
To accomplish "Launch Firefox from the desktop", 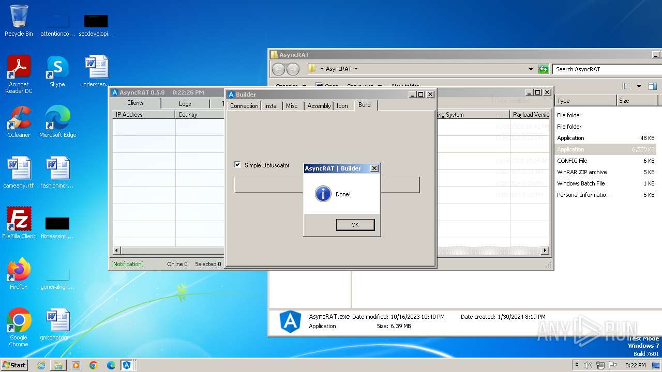I will pyautogui.click(x=19, y=274).
